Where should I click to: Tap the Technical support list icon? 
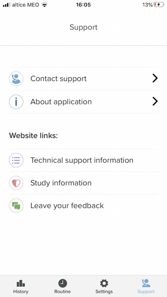(16, 160)
